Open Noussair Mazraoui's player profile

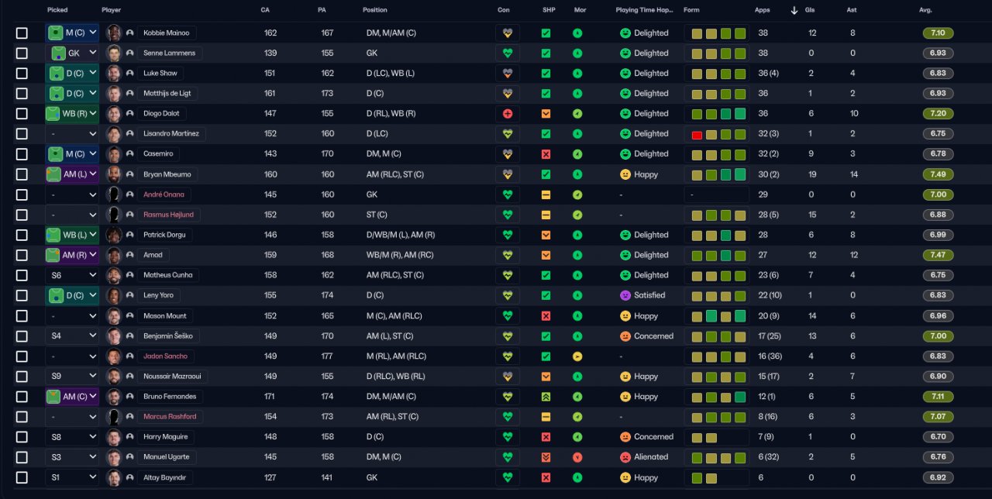pyautogui.click(x=172, y=377)
